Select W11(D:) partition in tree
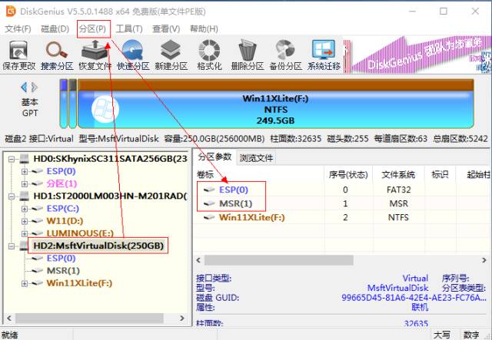The width and height of the screenshot is (492, 340). pyautogui.click(x=65, y=221)
